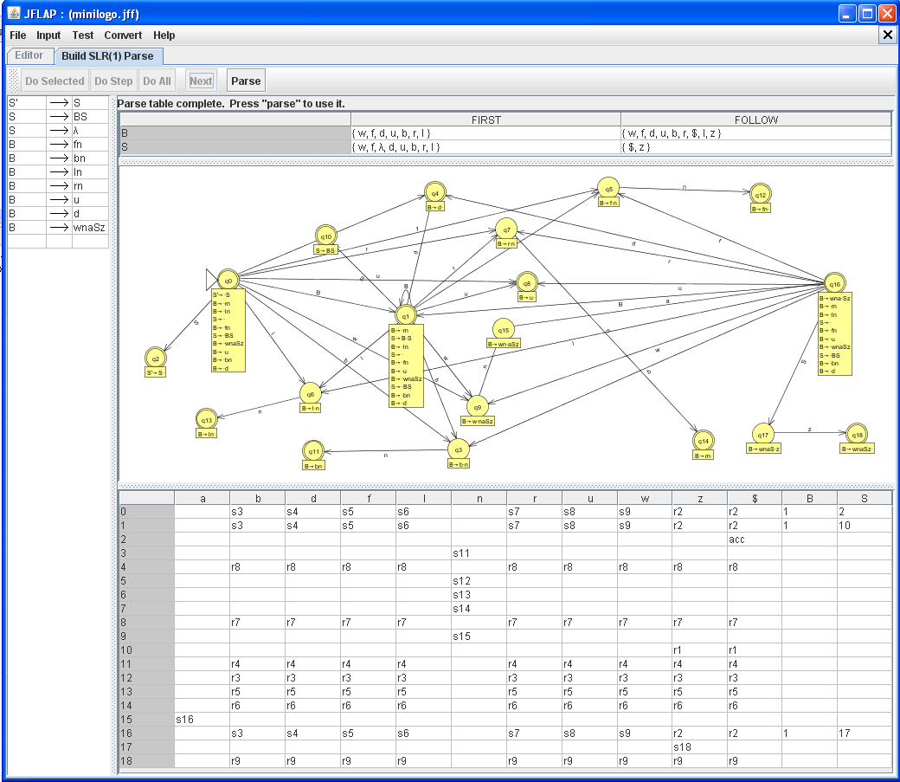Click state q2 node in the diagram

tap(155, 358)
